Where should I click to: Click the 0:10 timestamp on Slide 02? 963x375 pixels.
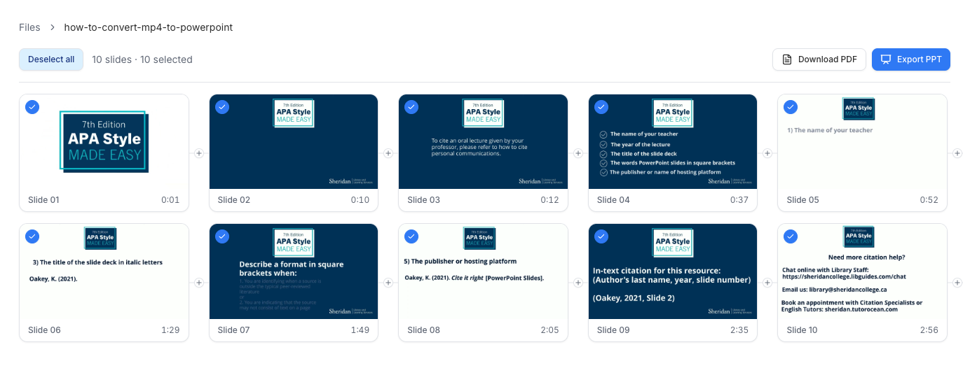(x=360, y=200)
